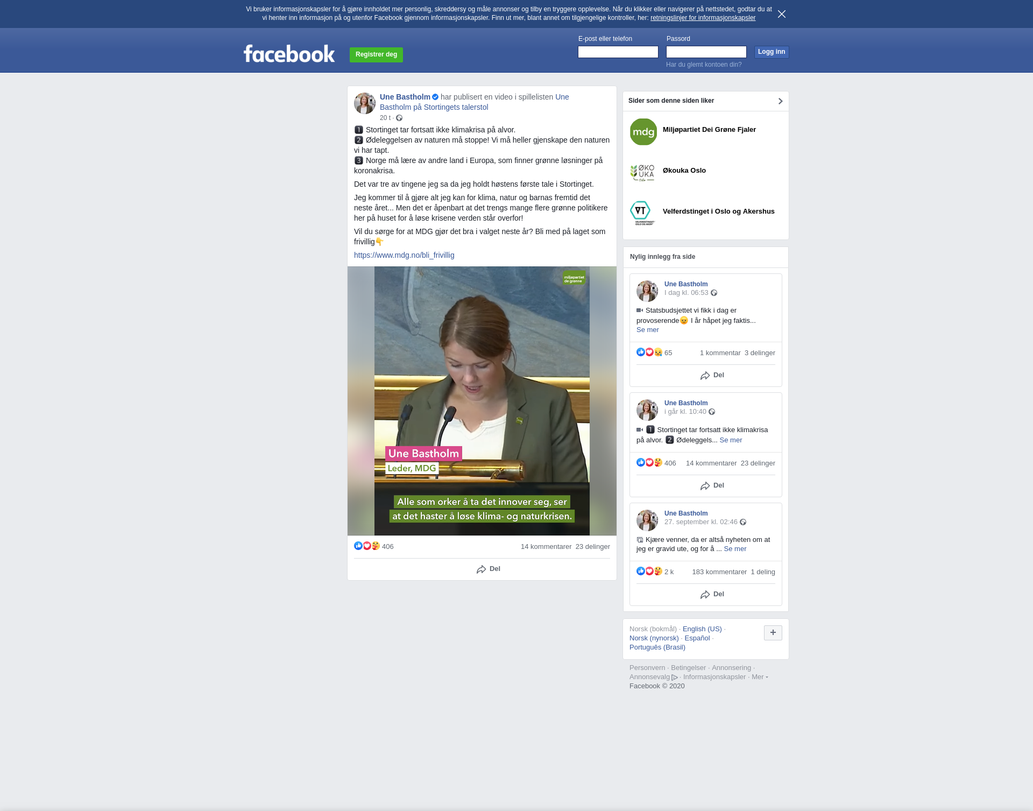Open 'Har du glemt kontoen din?' link
1033x811 pixels.
(704, 65)
